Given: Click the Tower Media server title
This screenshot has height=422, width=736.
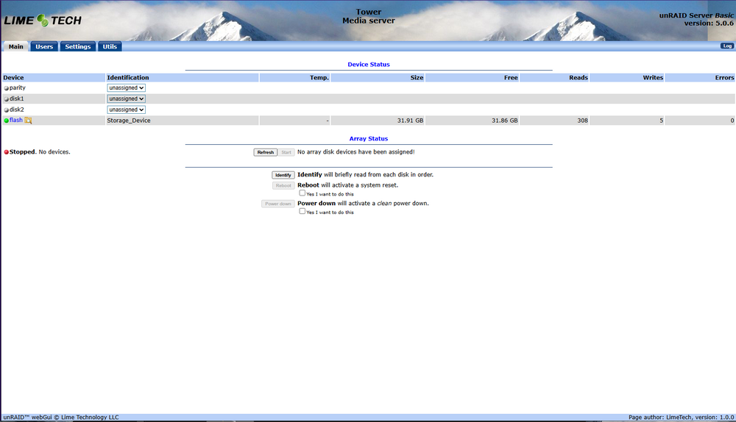Looking at the screenshot, I should (369, 16).
